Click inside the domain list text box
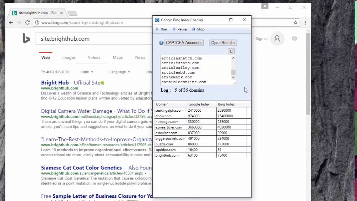Image resolution: width=357 pixels, height=201 pixels. pyautogui.click(x=196, y=70)
